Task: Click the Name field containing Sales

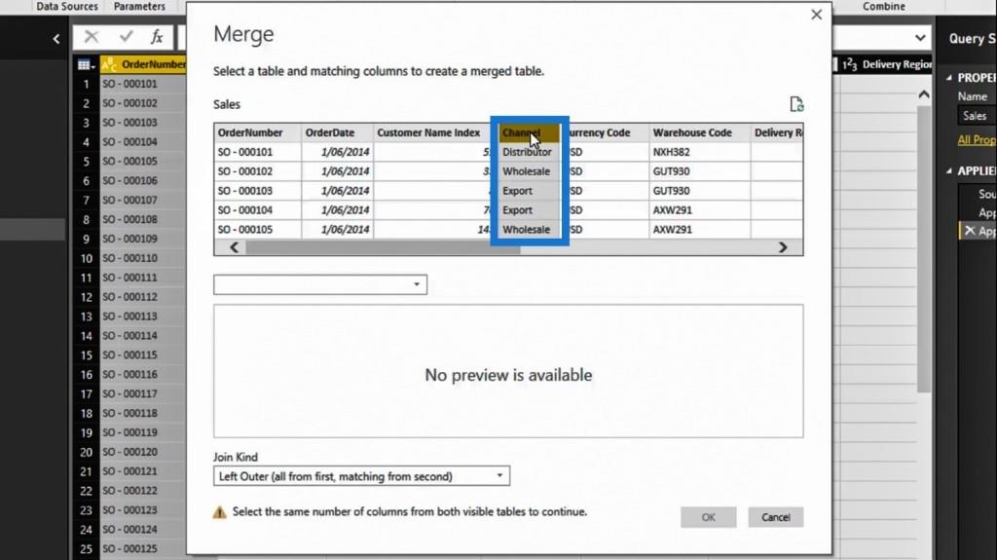Action: [x=977, y=116]
